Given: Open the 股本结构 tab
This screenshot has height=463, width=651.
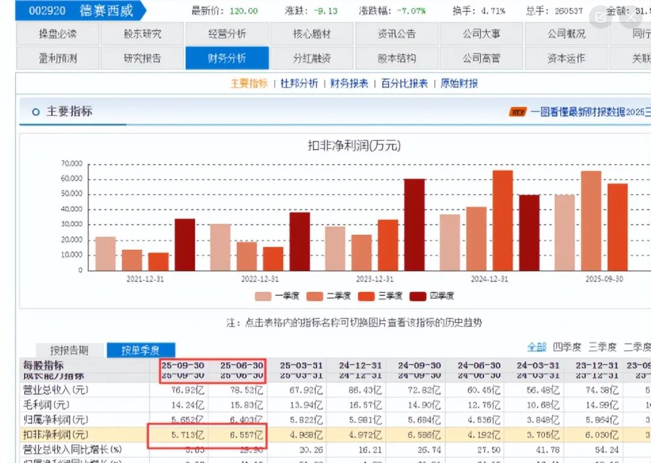Looking at the screenshot, I should tap(397, 58).
